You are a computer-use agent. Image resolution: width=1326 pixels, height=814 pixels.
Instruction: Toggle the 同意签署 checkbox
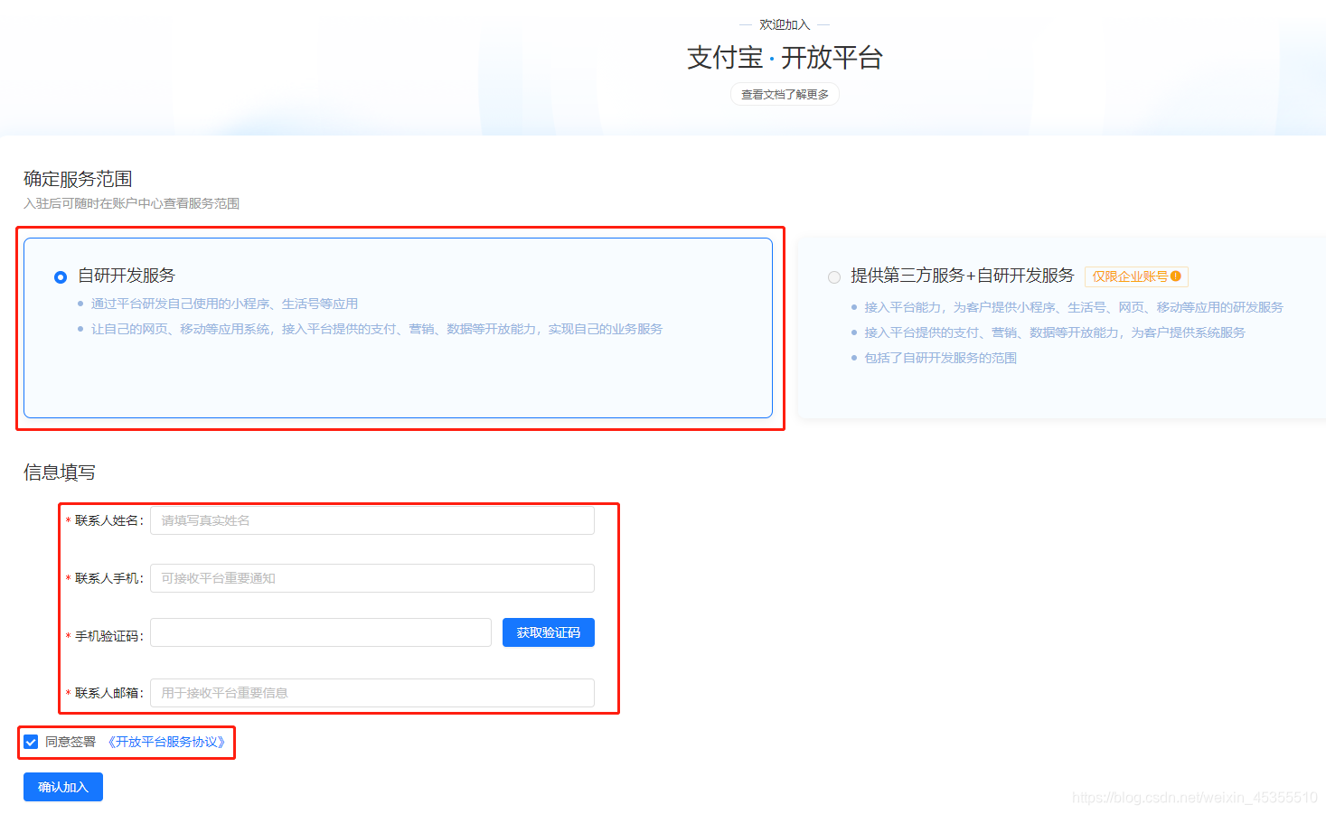tap(31, 742)
